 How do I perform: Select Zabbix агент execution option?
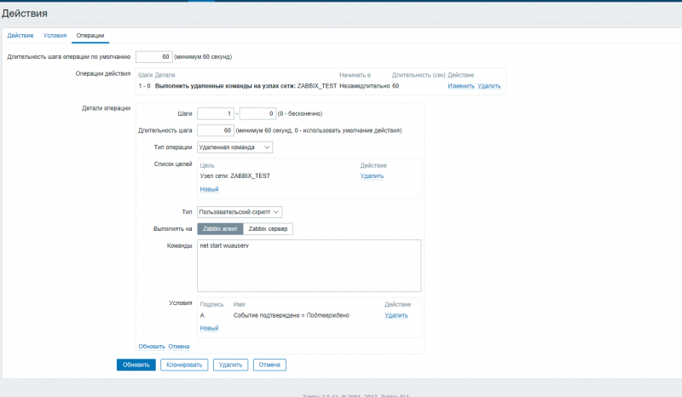click(x=220, y=228)
